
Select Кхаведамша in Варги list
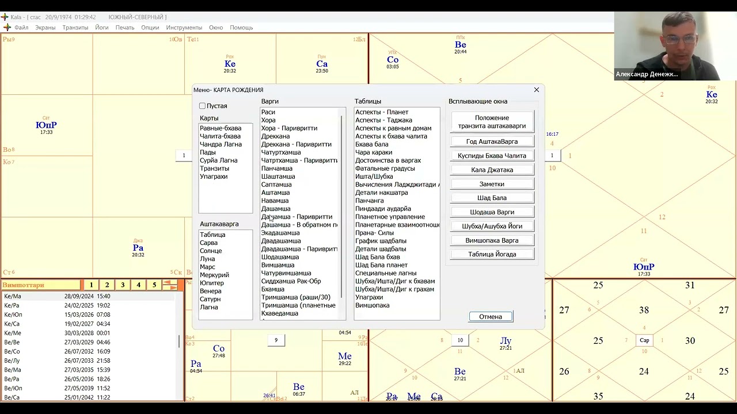(x=280, y=313)
